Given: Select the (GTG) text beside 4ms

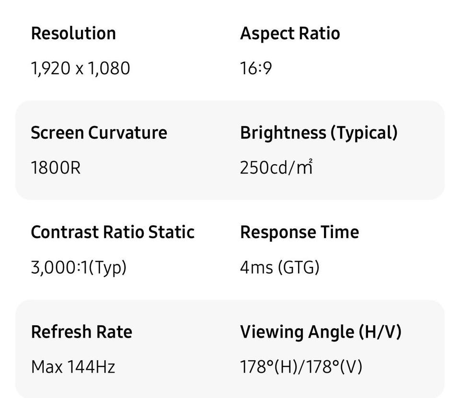Looking at the screenshot, I should (298, 267).
